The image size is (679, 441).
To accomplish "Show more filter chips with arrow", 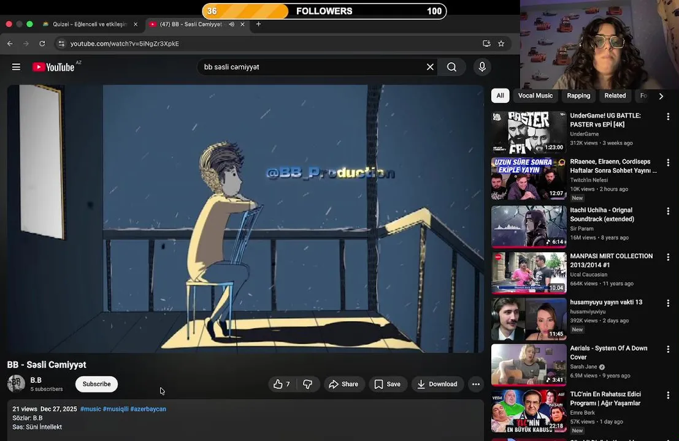I will (x=661, y=96).
